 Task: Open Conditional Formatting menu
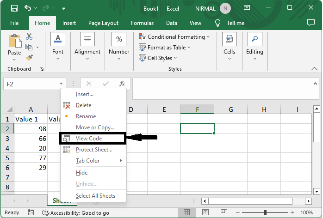pos(174,37)
